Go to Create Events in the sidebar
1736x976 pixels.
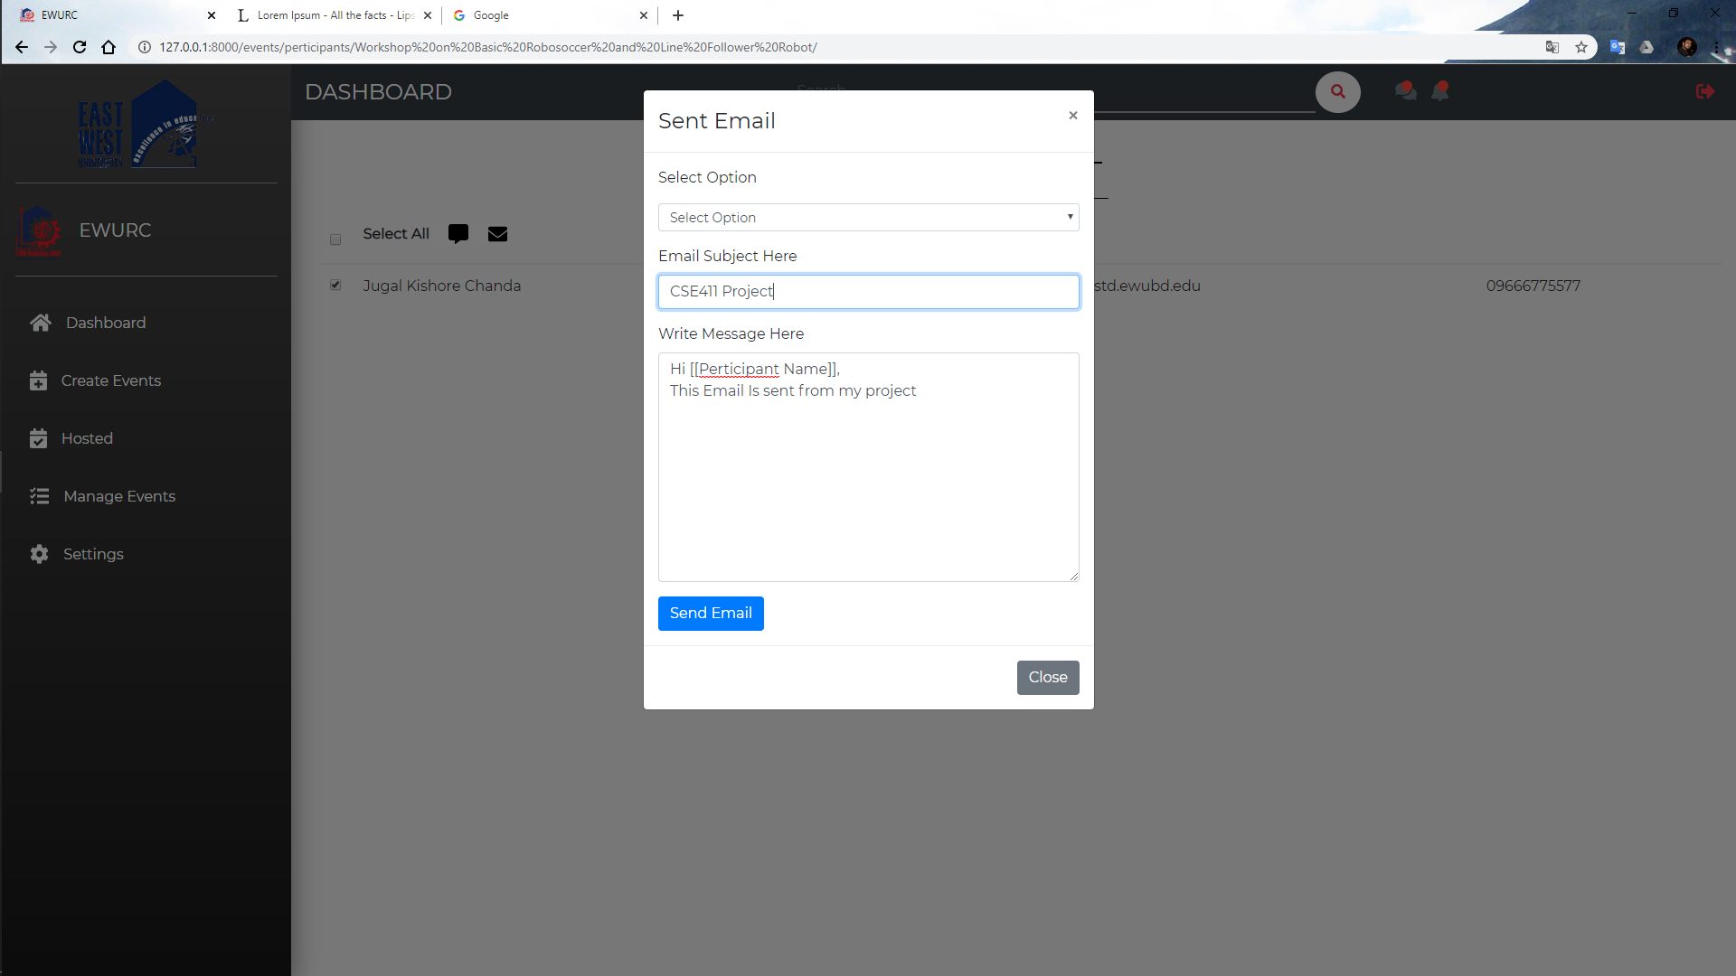[110, 380]
